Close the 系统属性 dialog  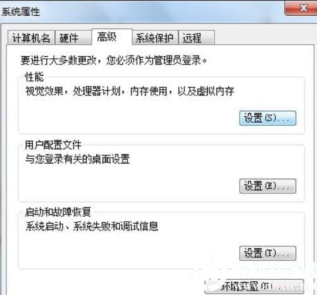[302, 8]
